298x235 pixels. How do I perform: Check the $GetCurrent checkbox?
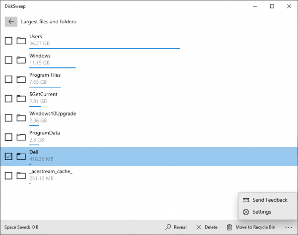(8, 99)
